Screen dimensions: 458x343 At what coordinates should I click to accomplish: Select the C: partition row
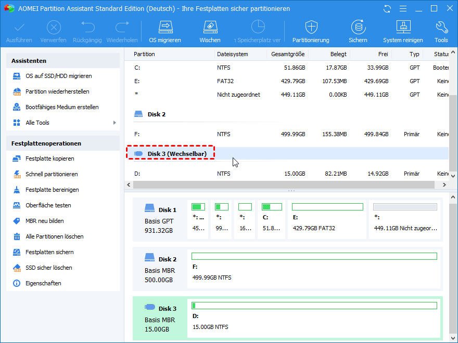(288, 68)
